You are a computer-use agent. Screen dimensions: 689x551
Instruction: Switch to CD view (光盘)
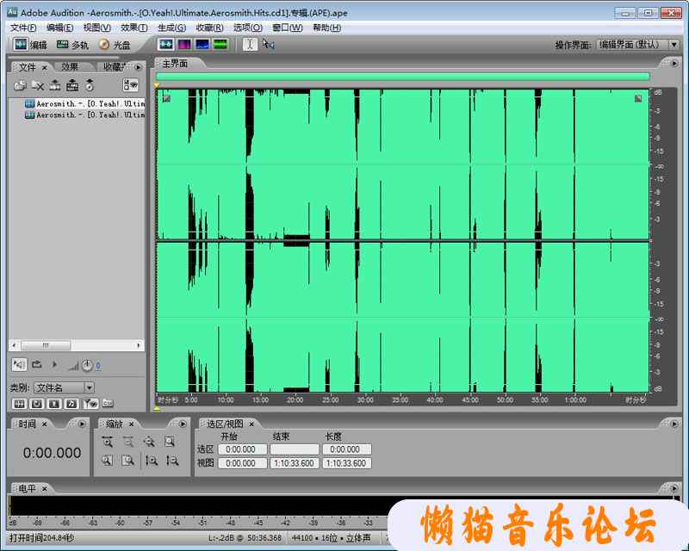tap(115, 45)
